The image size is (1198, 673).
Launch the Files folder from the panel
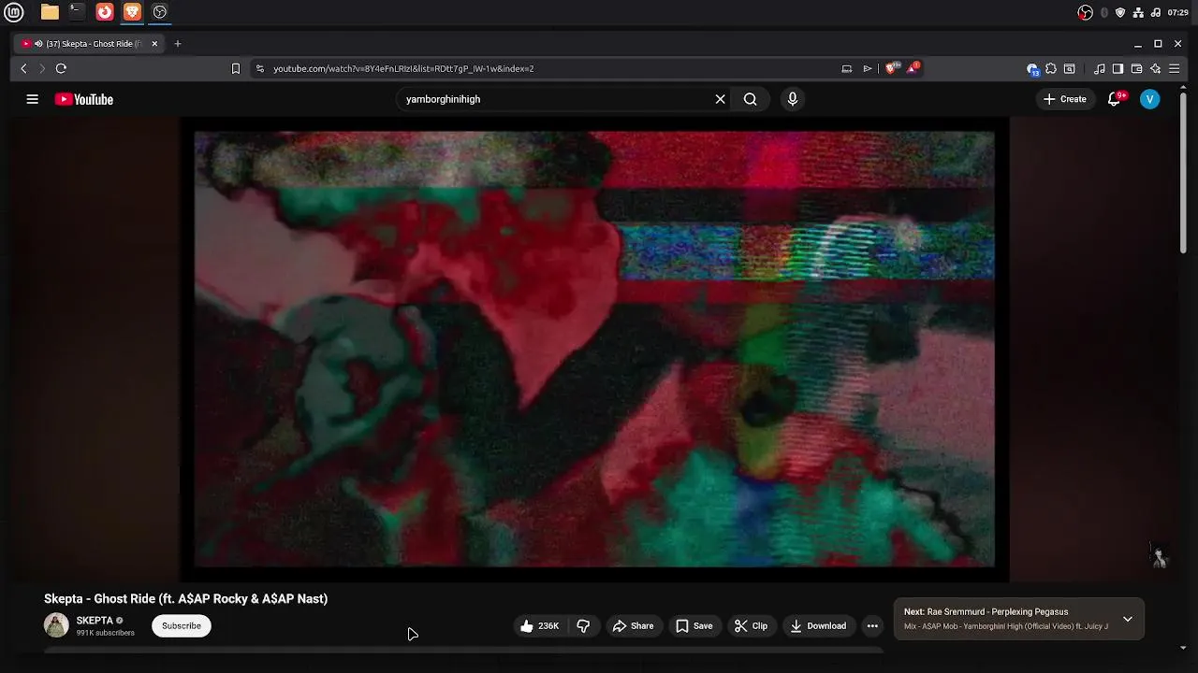(x=50, y=12)
